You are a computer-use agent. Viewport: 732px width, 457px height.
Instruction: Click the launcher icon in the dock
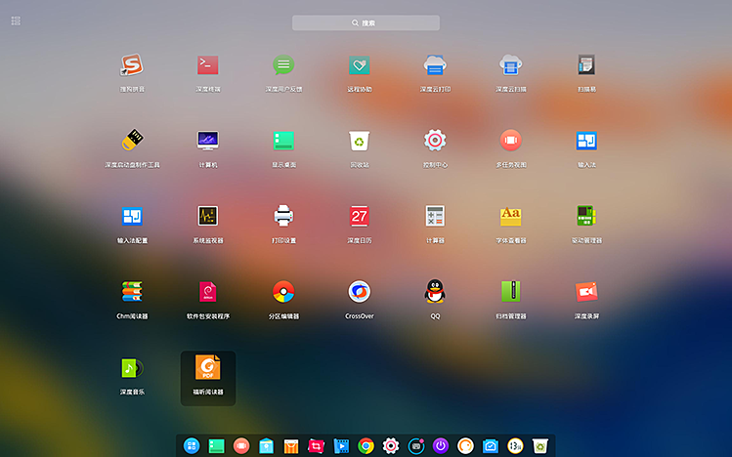point(192,445)
